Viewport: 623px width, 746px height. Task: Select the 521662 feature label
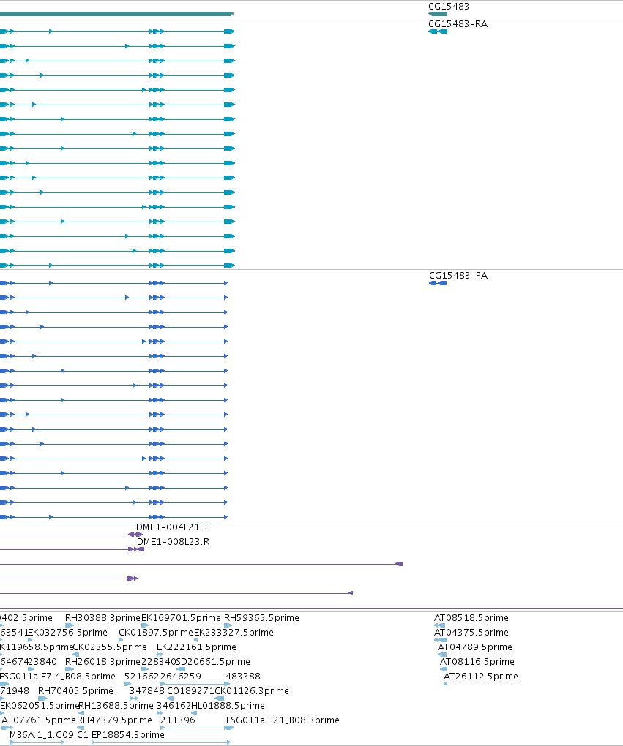(141, 677)
